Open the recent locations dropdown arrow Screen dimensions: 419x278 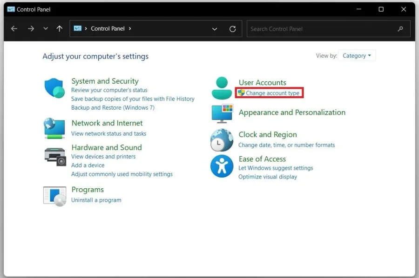[46, 28]
